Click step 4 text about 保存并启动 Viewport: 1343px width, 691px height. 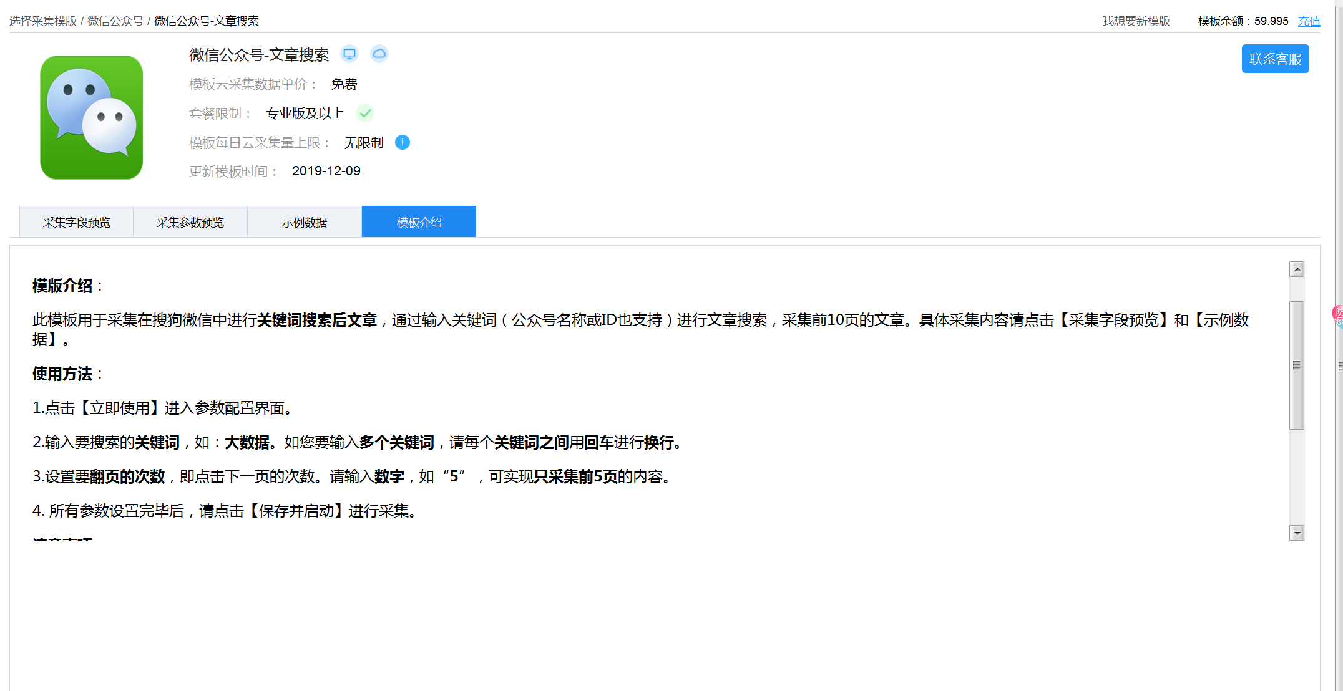tap(225, 511)
